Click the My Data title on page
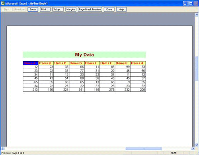The image size is (199, 155). (x=84, y=54)
